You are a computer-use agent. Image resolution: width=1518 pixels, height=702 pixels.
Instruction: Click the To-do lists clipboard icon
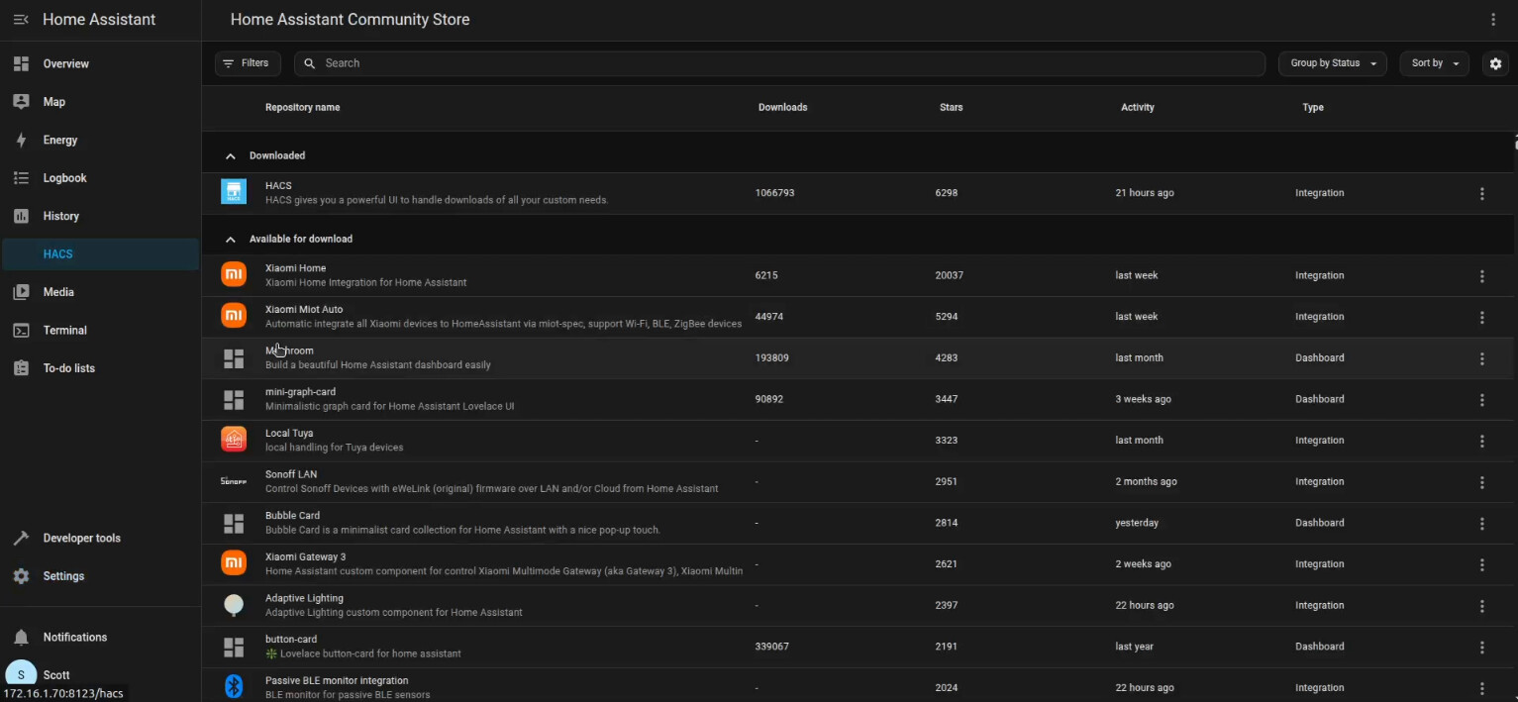tap(21, 368)
